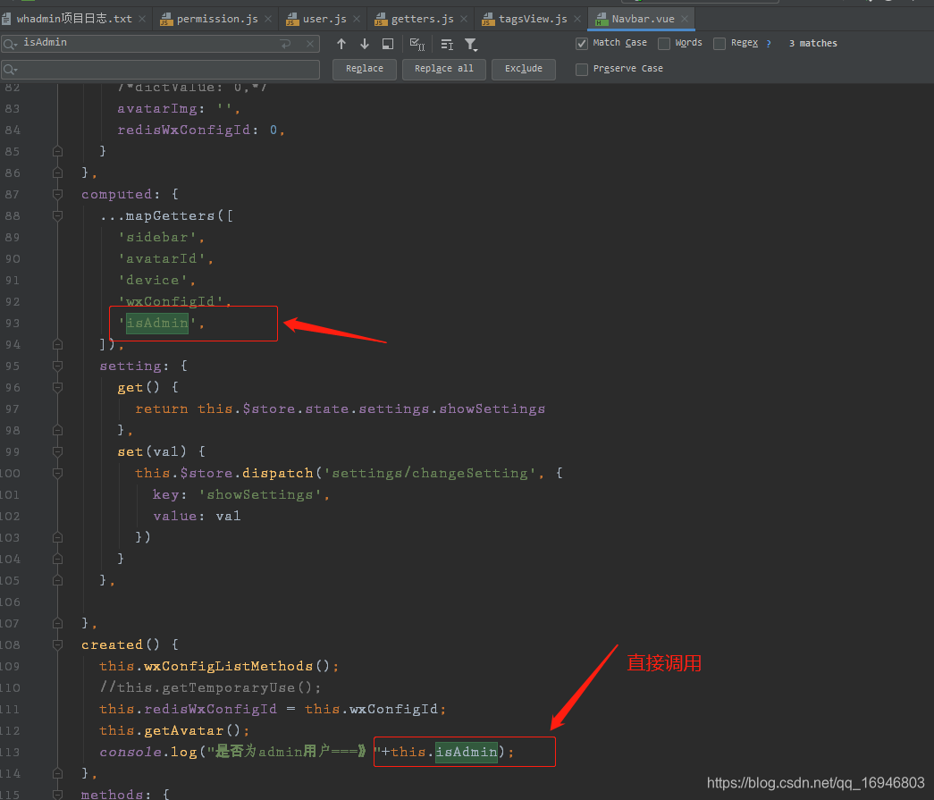Image resolution: width=934 pixels, height=800 pixels.
Task: Click the previous occurrence arrow
Action: (x=341, y=43)
